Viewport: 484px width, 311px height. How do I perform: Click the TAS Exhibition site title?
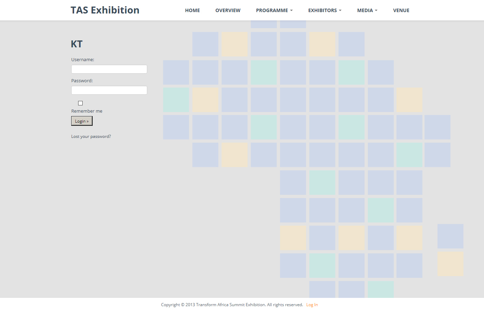tap(105, 10)
